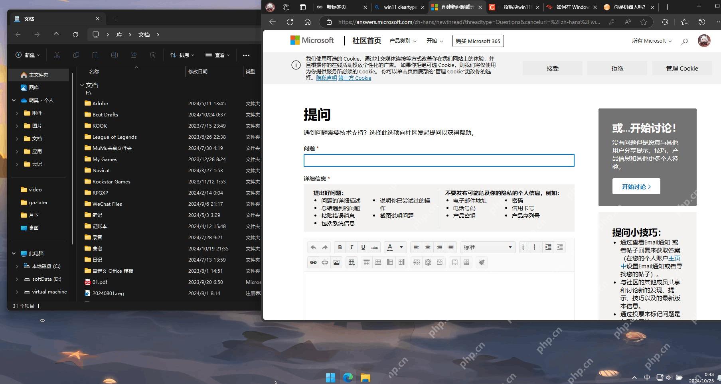The width and height of the screenshot is (721, 384).
Task: Click the search icon on Microsoft page
Action: tap(684, 41)
